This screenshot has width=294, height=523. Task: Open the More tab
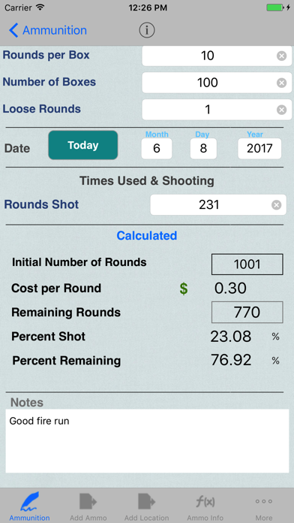pos(264,505)
